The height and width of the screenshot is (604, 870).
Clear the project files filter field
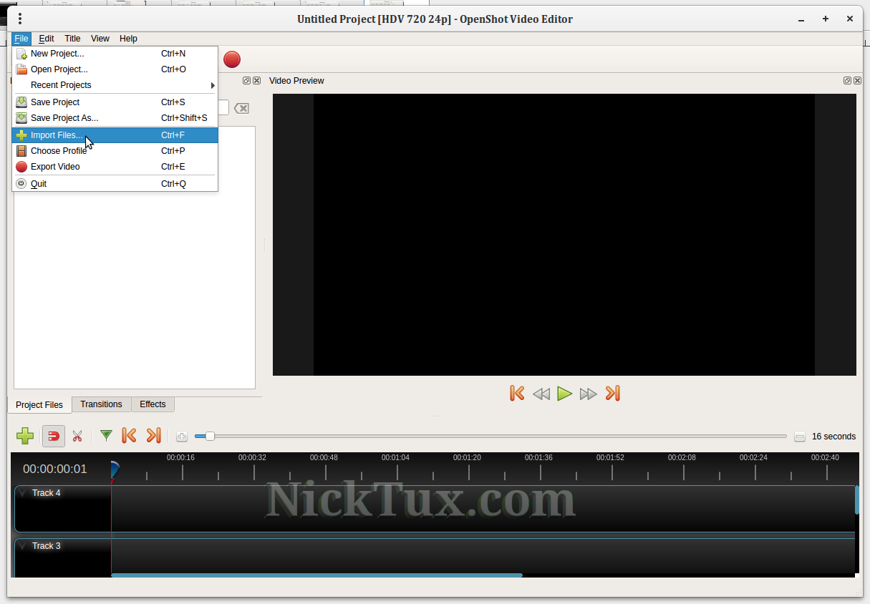(242, 108)
